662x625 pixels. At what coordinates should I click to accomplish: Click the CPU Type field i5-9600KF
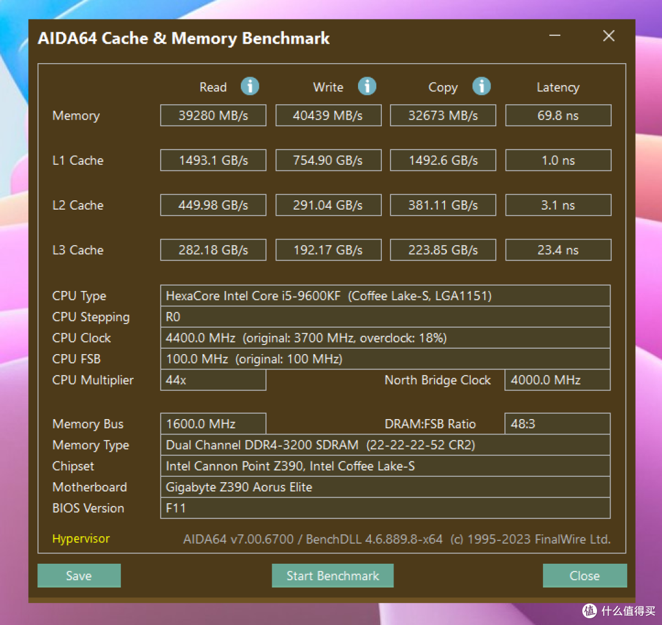pyautogui.click(x=385, y=295)
